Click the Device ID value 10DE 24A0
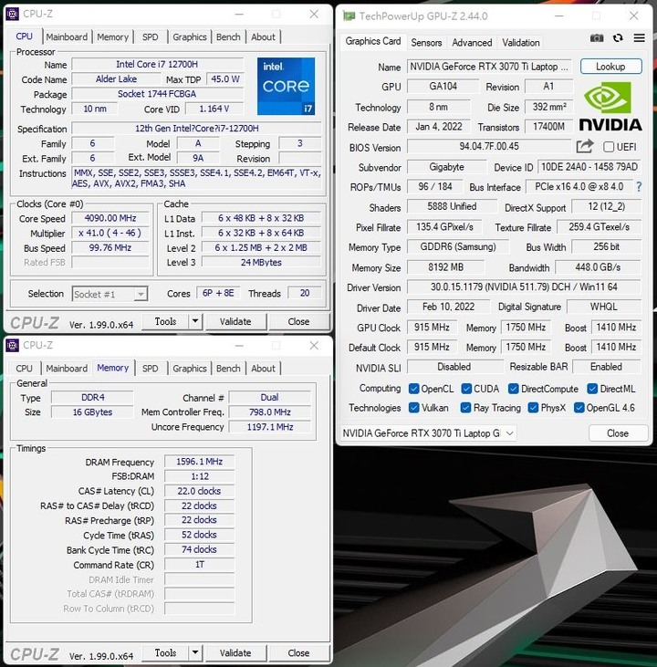 pyautogui.click(x=589, y=167)
